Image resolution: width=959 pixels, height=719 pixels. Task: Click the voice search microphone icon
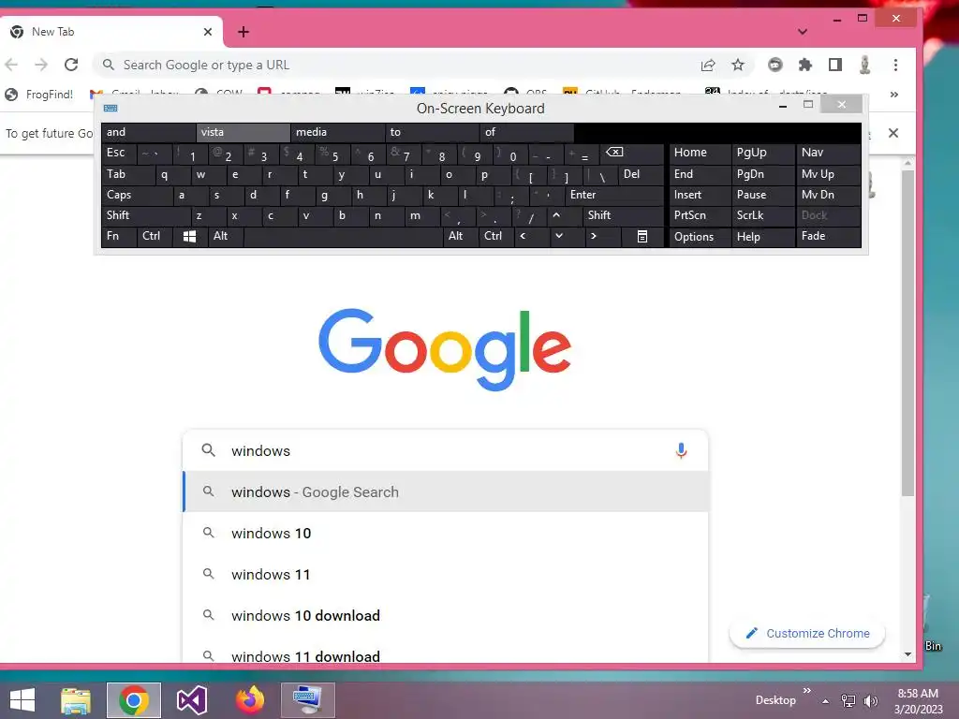click(681, 450)
